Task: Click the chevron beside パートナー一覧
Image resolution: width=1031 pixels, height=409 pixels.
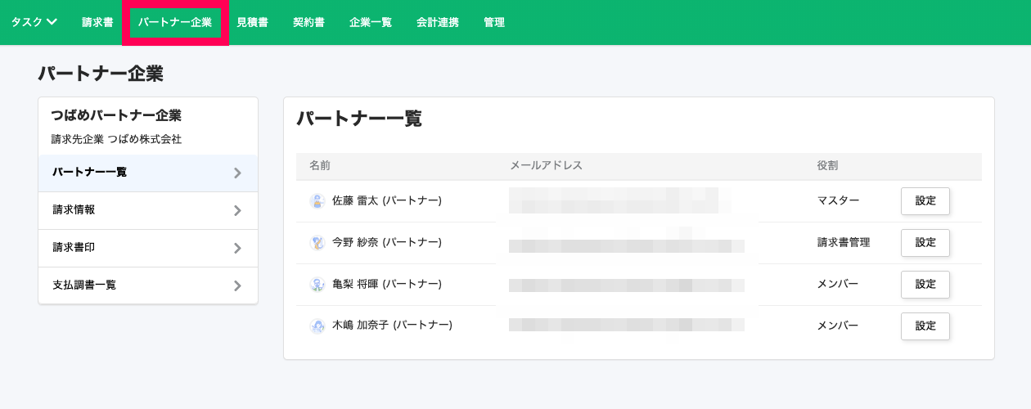Action: 237,173
